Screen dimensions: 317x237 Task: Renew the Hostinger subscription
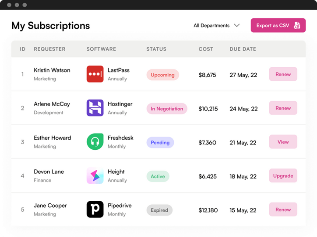click(x=283, y=108)
